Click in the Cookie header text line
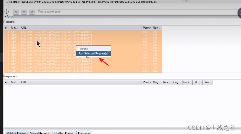The height and width of the screenshot is (134, 241). (x=83, y=2)
